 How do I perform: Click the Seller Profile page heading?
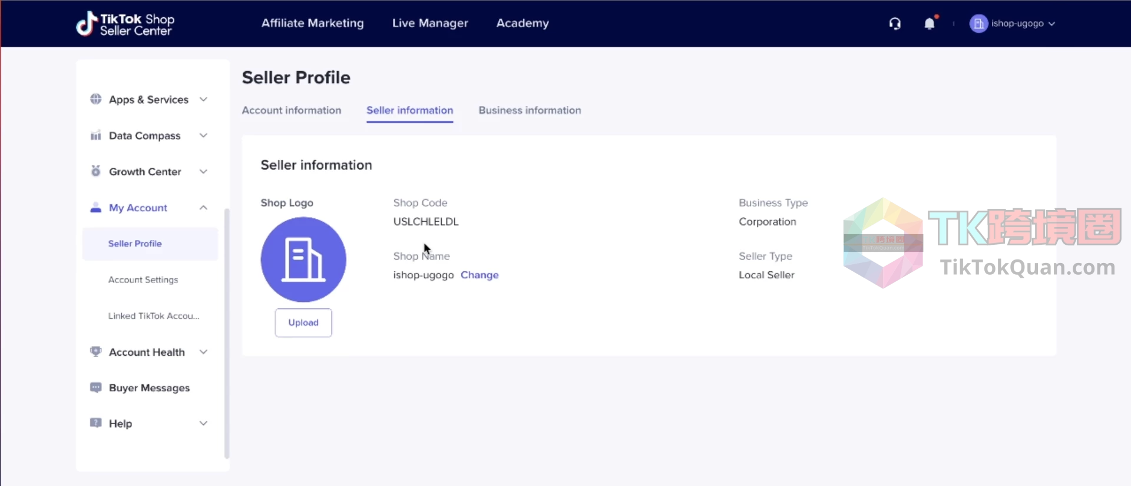tap(296, 78)
